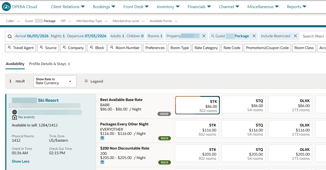Click into the Search filters field
The image size is (326, 170).
coord(313,36)
